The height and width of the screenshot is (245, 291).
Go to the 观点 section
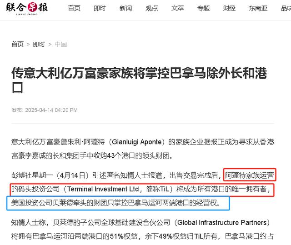(x=151, y=8)
